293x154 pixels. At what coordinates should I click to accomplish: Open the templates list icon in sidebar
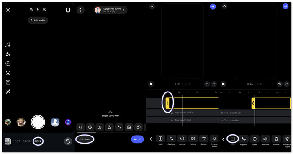click(x=8, y=82)
